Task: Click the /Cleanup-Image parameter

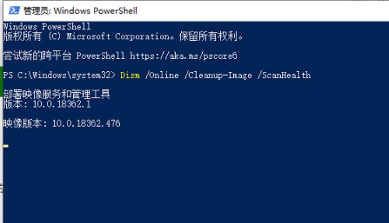Action: click(218, 75)
